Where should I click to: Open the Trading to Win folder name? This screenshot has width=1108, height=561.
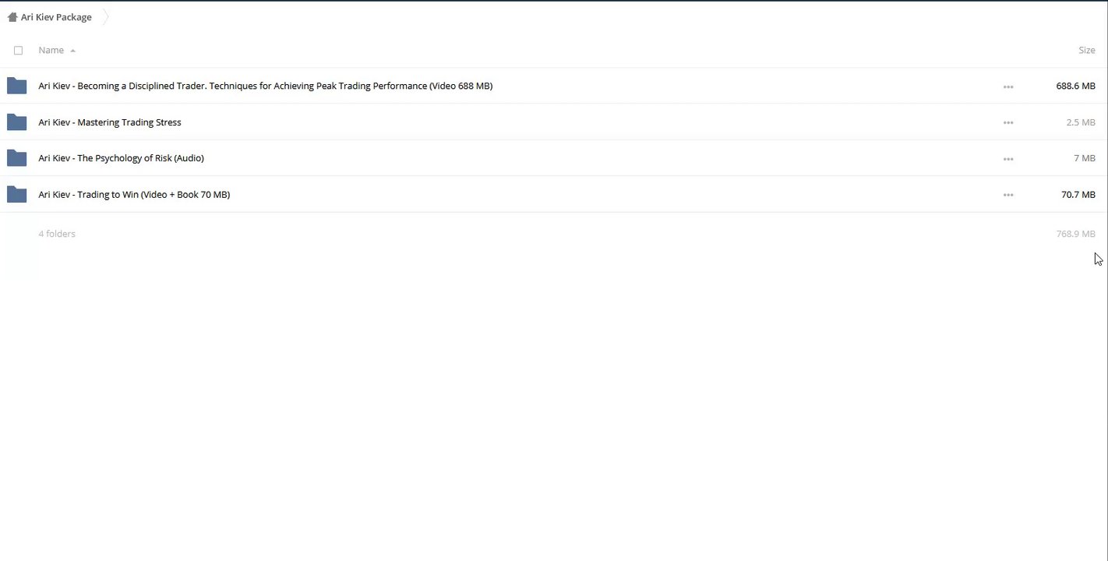tap(134, 195)
